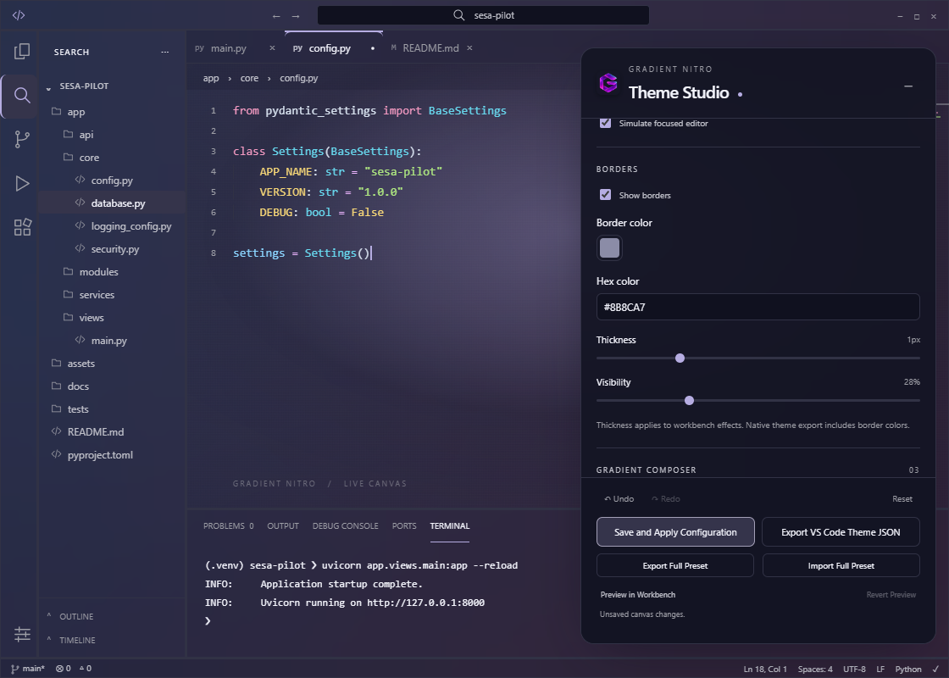The image size is (949, 678).
Task: Click the Import Full Preset button
Action: [841, 565]
